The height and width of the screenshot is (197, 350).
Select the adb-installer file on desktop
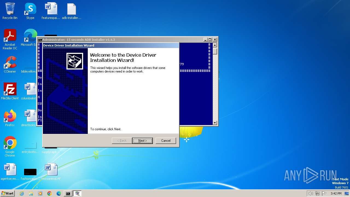[71, 11]
